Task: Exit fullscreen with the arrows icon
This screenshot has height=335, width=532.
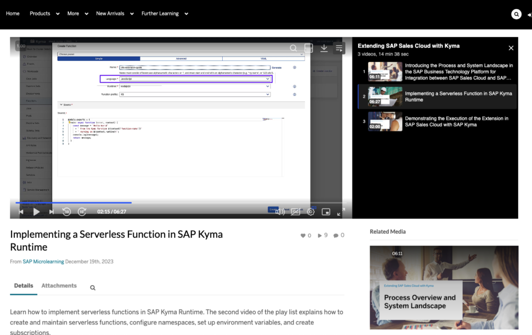Action: pos(341,212)
